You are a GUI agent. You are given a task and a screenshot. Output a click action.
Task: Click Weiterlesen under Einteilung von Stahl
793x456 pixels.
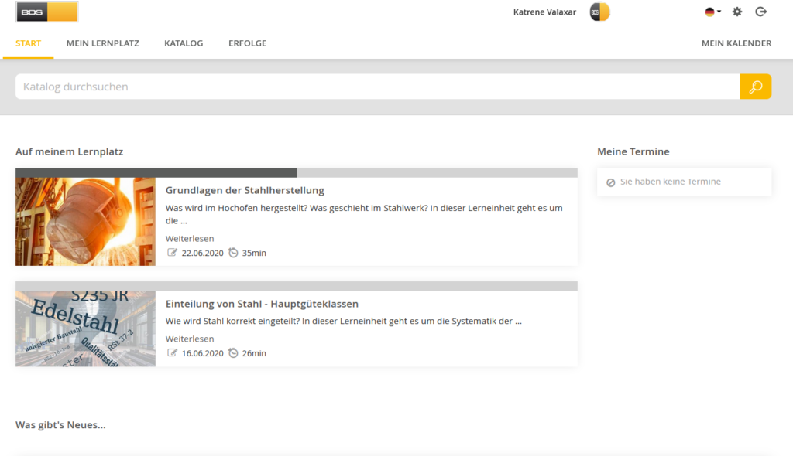tap(190, 339)
